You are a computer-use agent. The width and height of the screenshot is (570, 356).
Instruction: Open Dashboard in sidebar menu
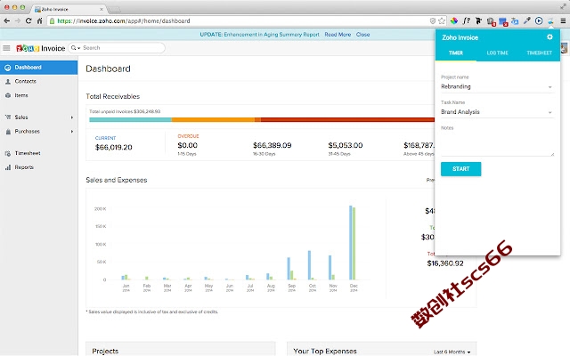(x=38, y=68)
